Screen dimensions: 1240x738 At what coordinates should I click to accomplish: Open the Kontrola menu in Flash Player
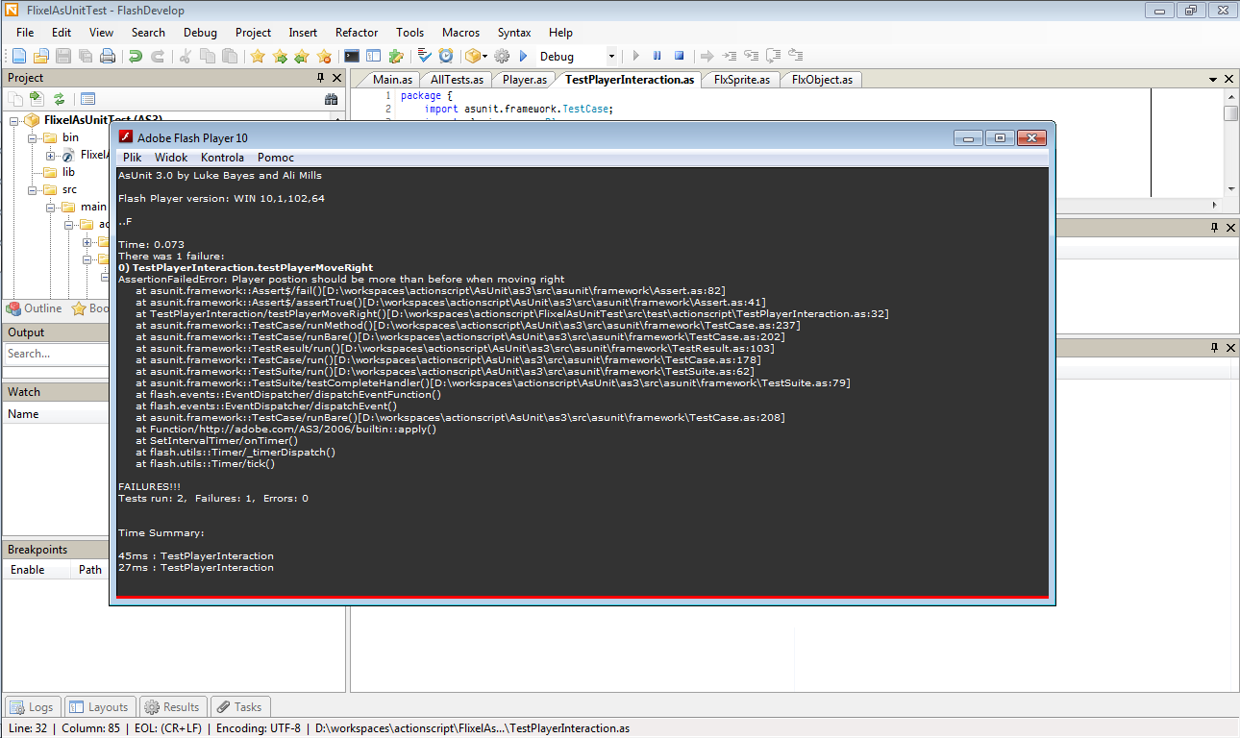[222, 158]
